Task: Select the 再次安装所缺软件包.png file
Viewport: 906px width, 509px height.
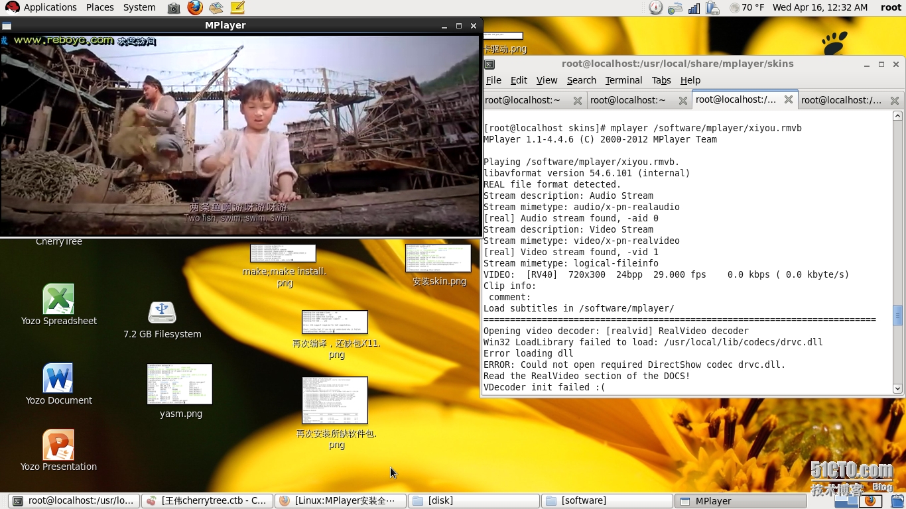Action: pos(336,413)
